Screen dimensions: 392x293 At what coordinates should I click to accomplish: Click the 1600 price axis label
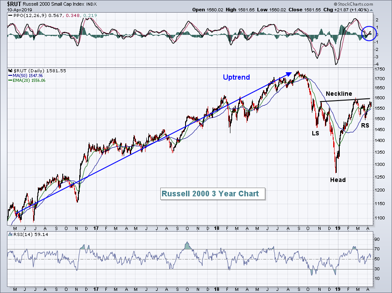coord(380,98)
